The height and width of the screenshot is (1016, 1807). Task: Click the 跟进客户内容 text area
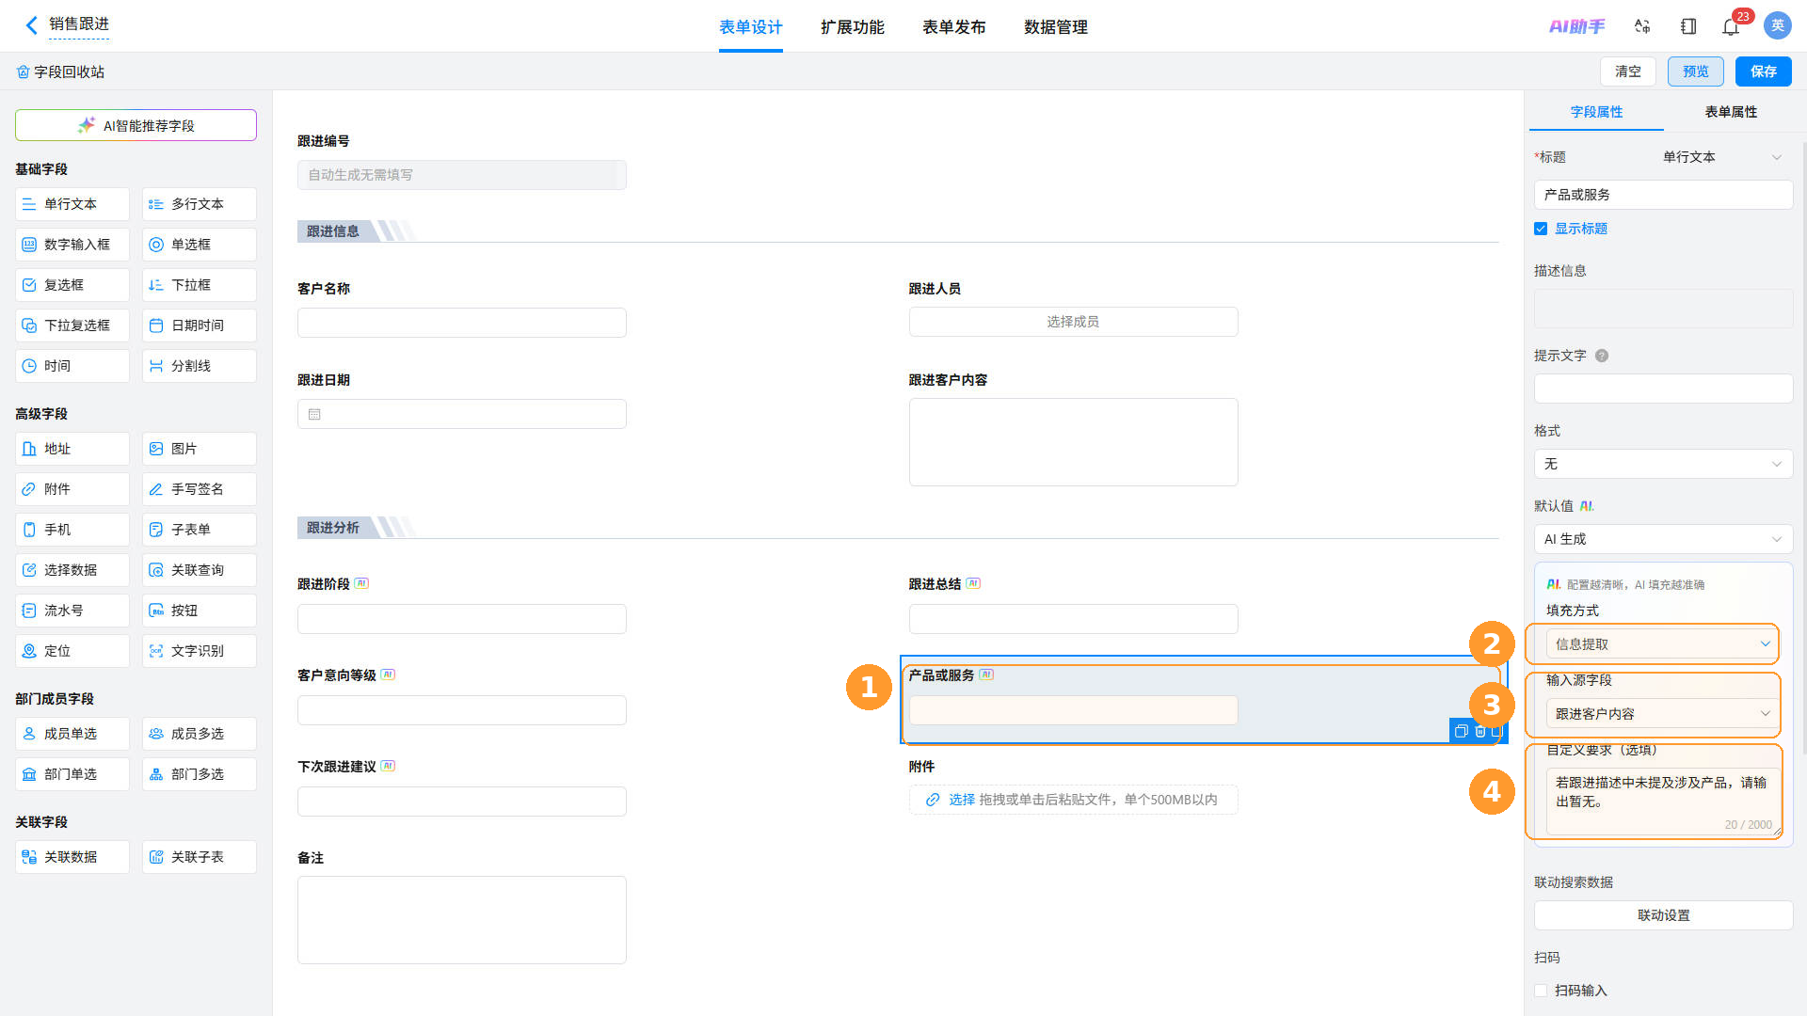coord(1073,442)
